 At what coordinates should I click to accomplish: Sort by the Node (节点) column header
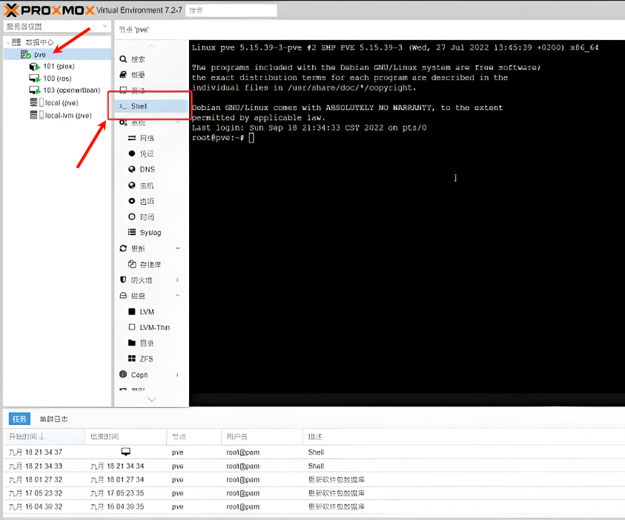click(194, 437)
